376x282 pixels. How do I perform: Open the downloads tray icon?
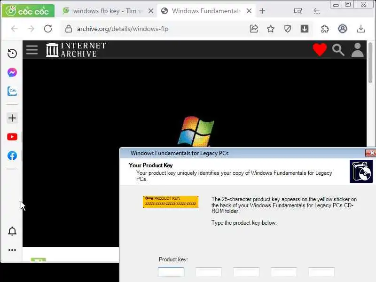point(361,29)
